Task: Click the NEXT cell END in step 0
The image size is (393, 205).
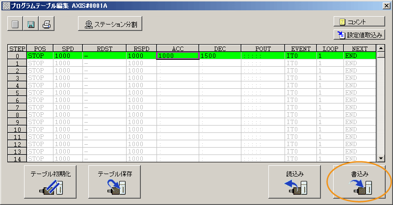Action: 359,56
